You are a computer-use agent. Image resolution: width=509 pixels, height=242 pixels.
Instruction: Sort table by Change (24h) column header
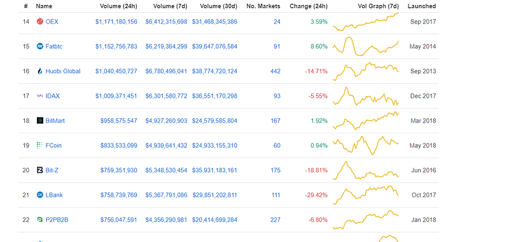309,6
